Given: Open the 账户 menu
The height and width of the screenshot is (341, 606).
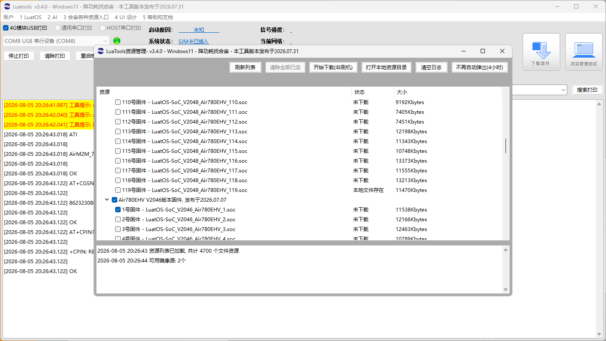Looking at the screenshot, I should (8, 17).
